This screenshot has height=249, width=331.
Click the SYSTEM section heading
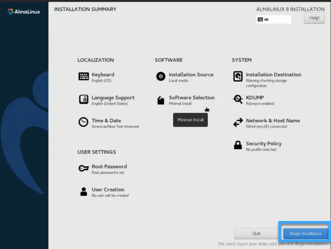pos(242,60)
